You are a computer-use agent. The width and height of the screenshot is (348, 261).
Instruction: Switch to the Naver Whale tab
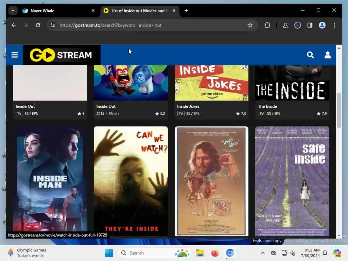(58, 11)
